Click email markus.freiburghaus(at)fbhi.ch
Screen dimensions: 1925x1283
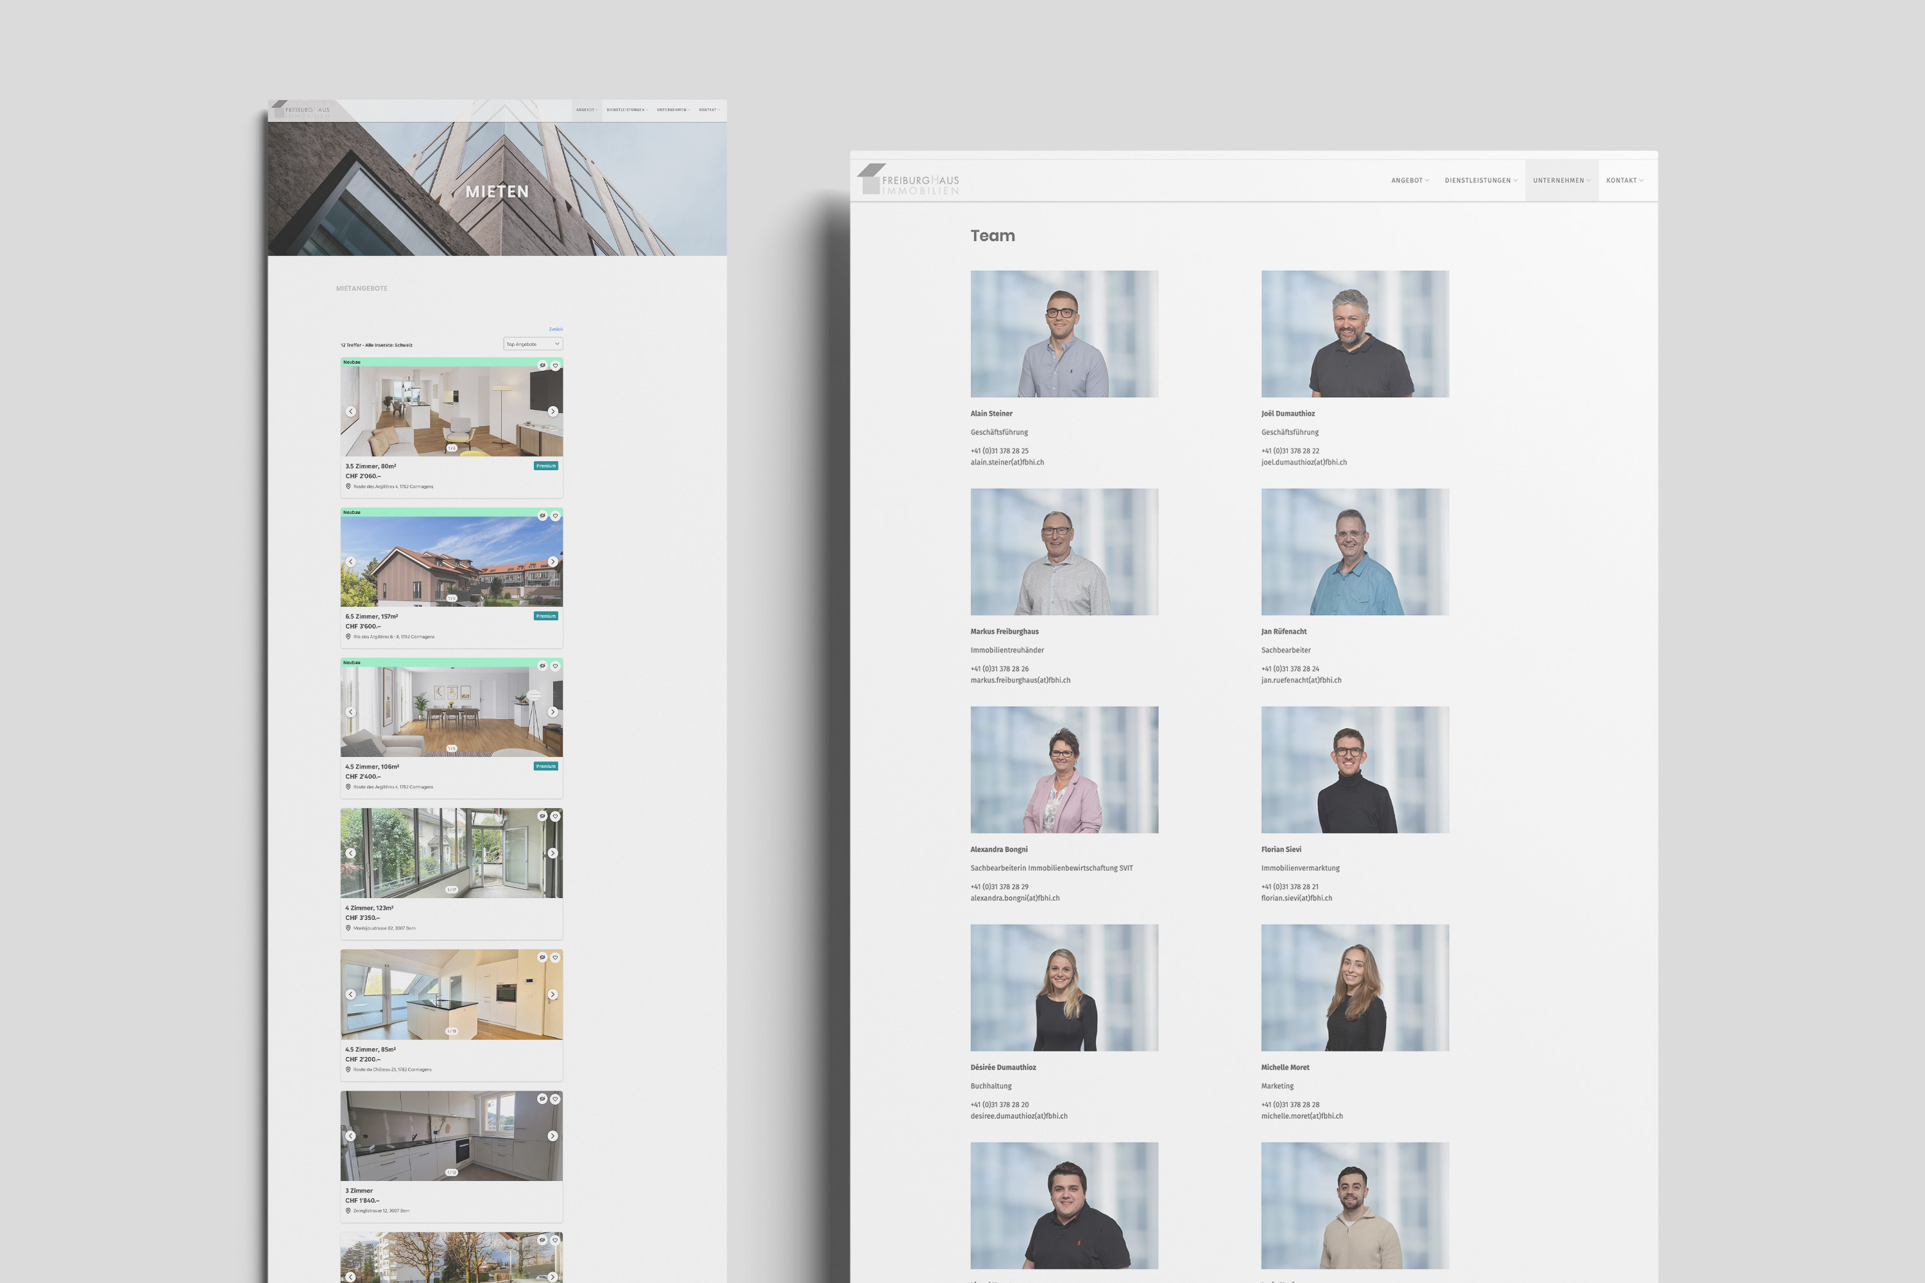(x=1021, y=681)
